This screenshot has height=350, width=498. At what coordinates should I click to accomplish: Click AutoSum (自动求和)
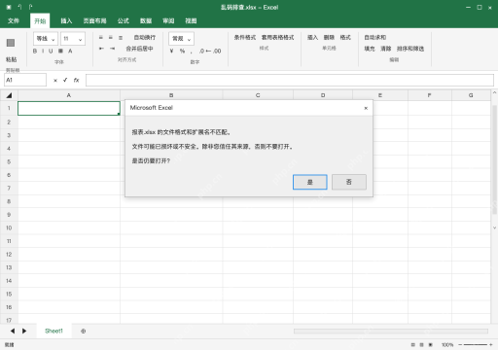click(375, 38)
